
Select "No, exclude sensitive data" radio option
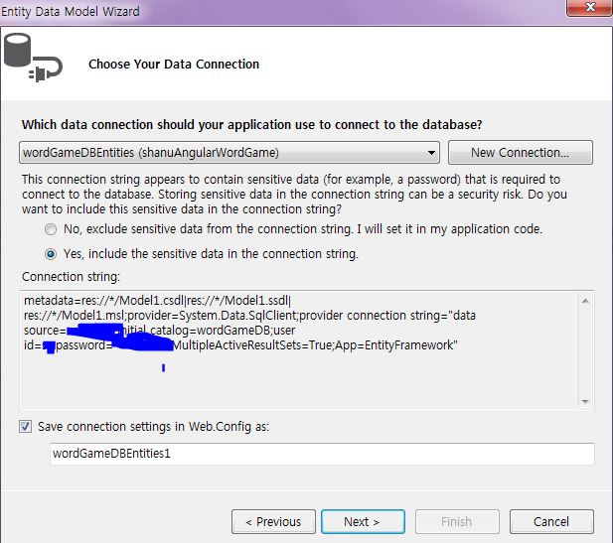coord(51,229)
